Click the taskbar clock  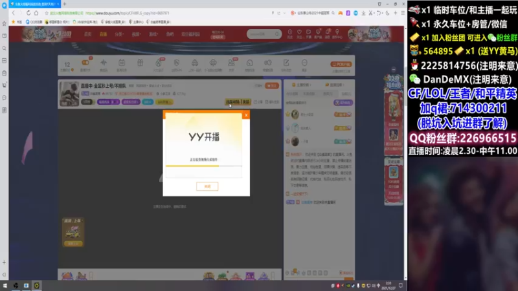click(x=388, y=285)
